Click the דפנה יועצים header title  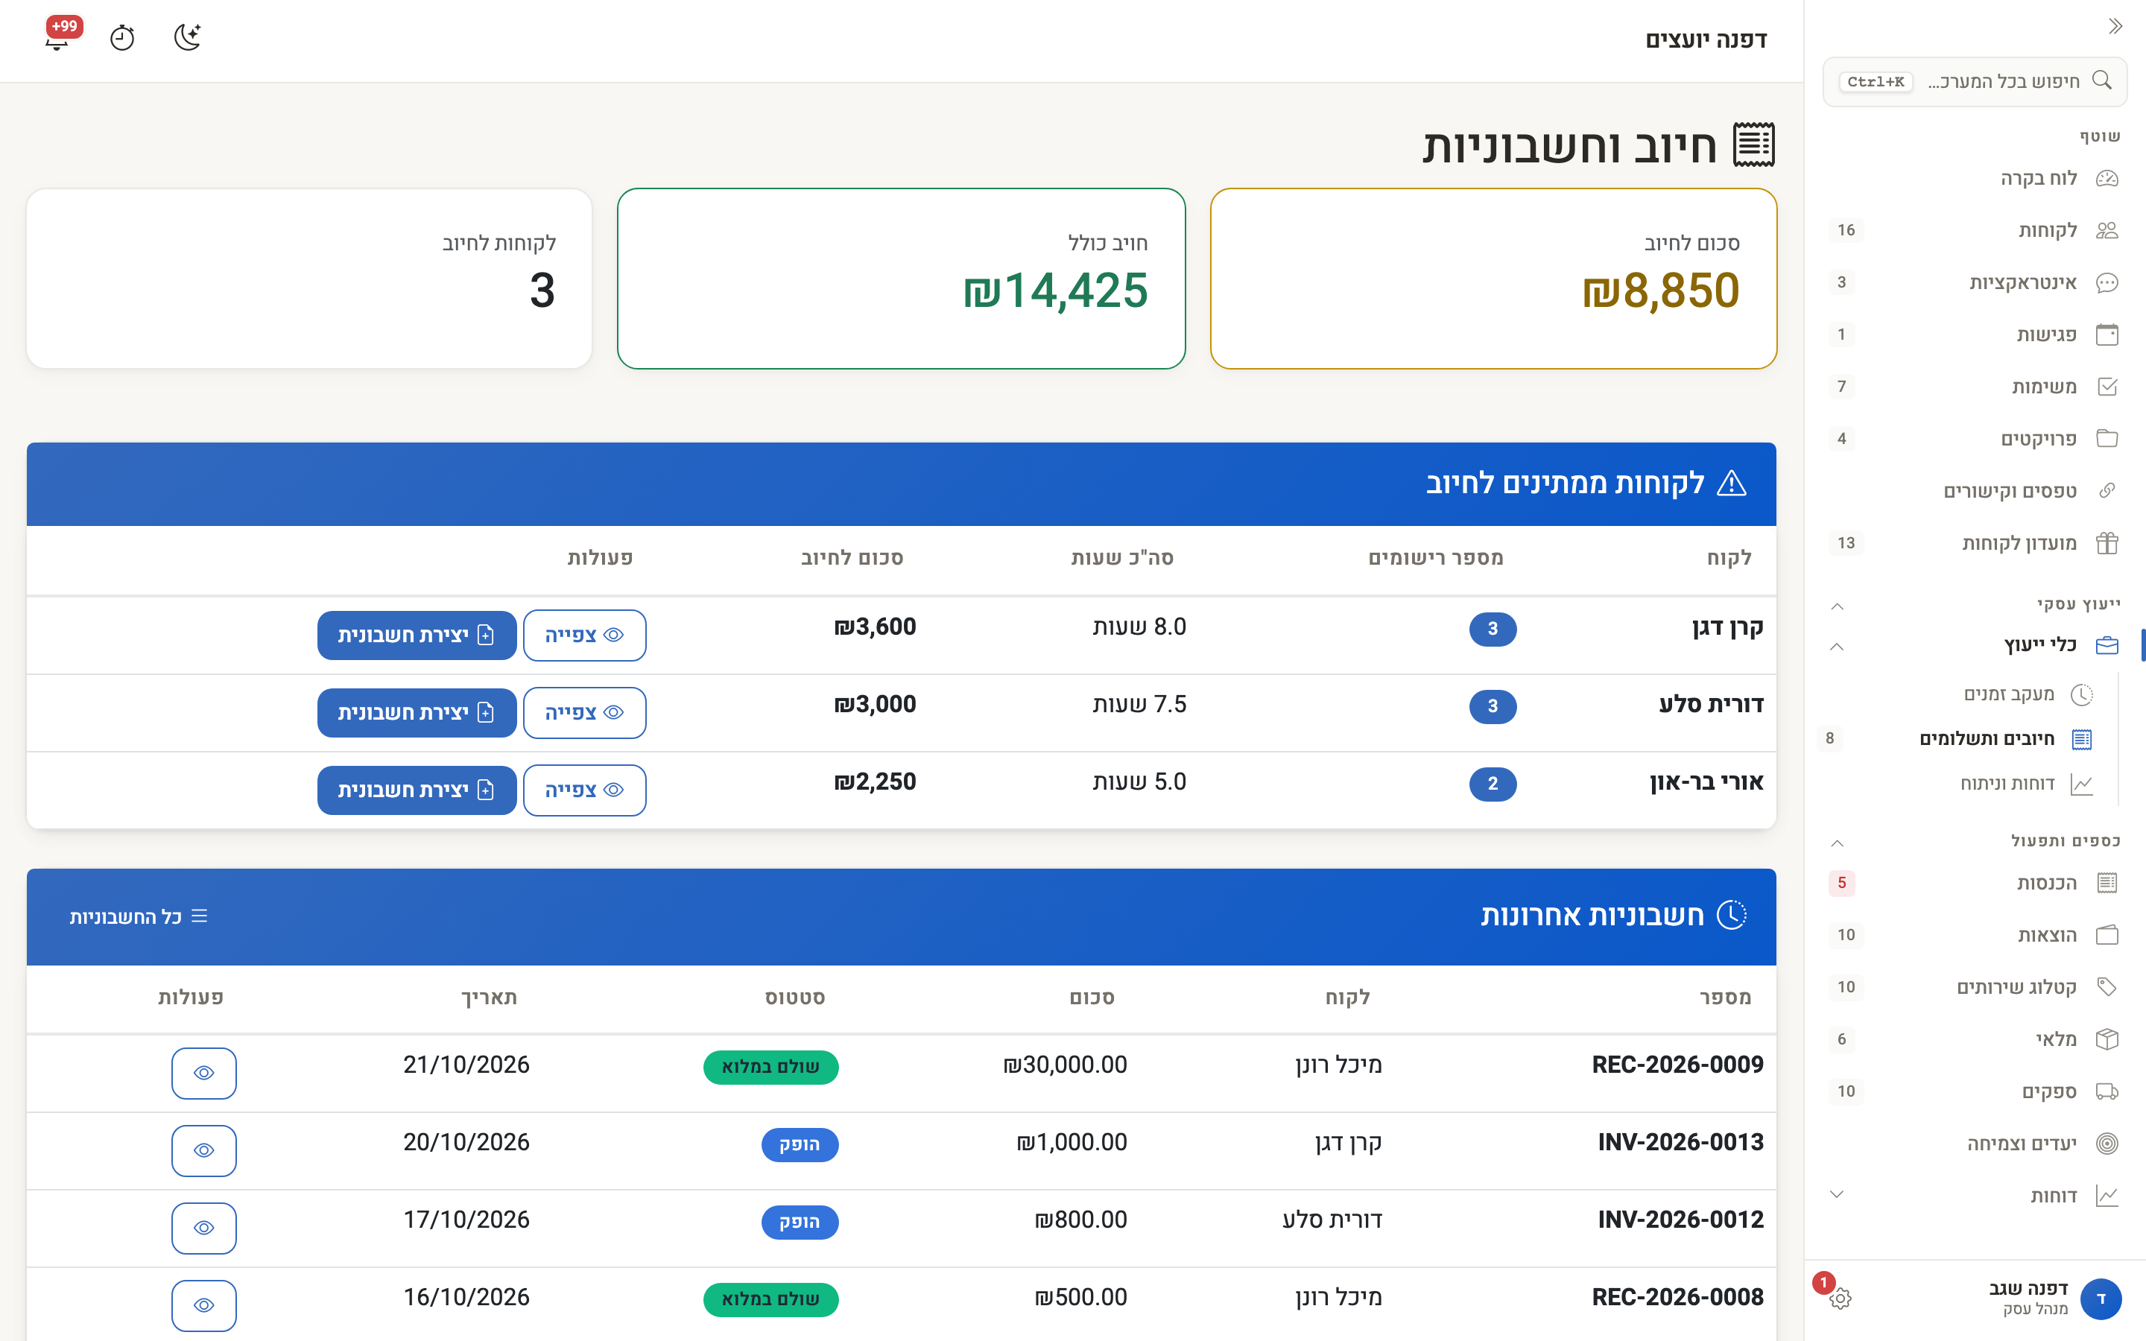(x=1706, y=40)
